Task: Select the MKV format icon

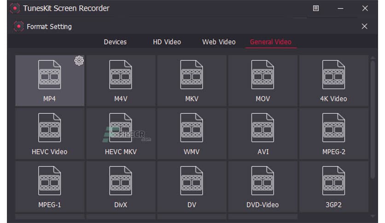Action: pyautogui.click(x=192, y=75)
